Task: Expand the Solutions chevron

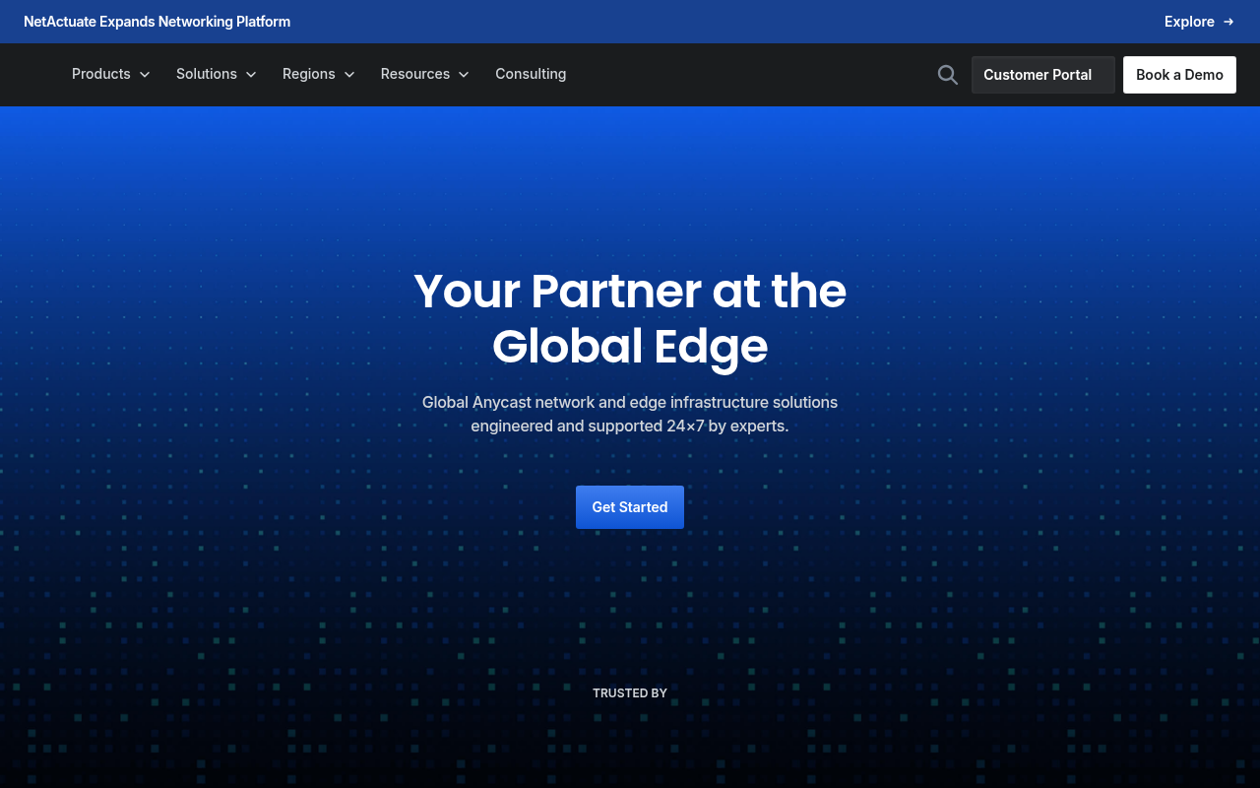Action: (251, 75)
